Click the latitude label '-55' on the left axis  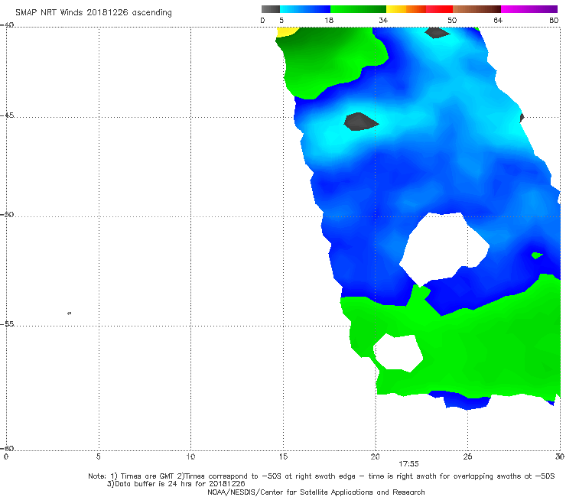click(x=7, y=324)
